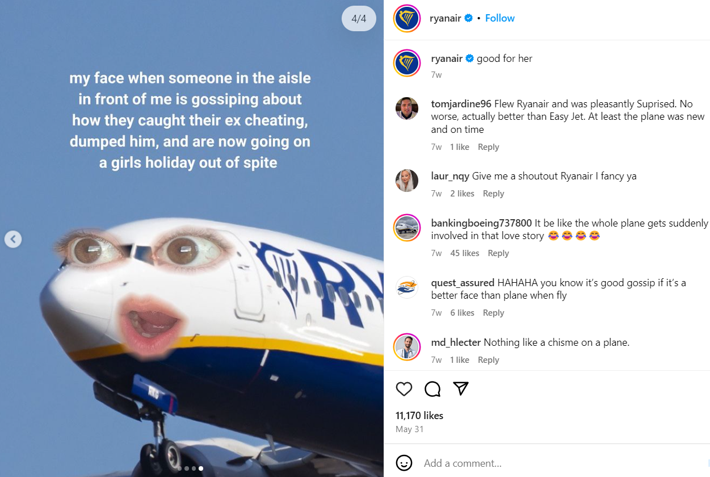Share the post with the paper plane icon
Screen dimensions: 710x477
460,388
